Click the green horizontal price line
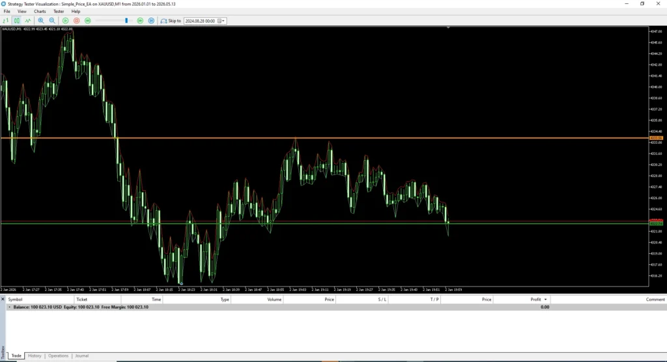Screen dimensions: 667x362 tap(324, 223)
